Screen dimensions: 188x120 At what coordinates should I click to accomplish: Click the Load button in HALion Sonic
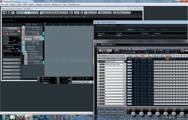click(x=130, y=56)
